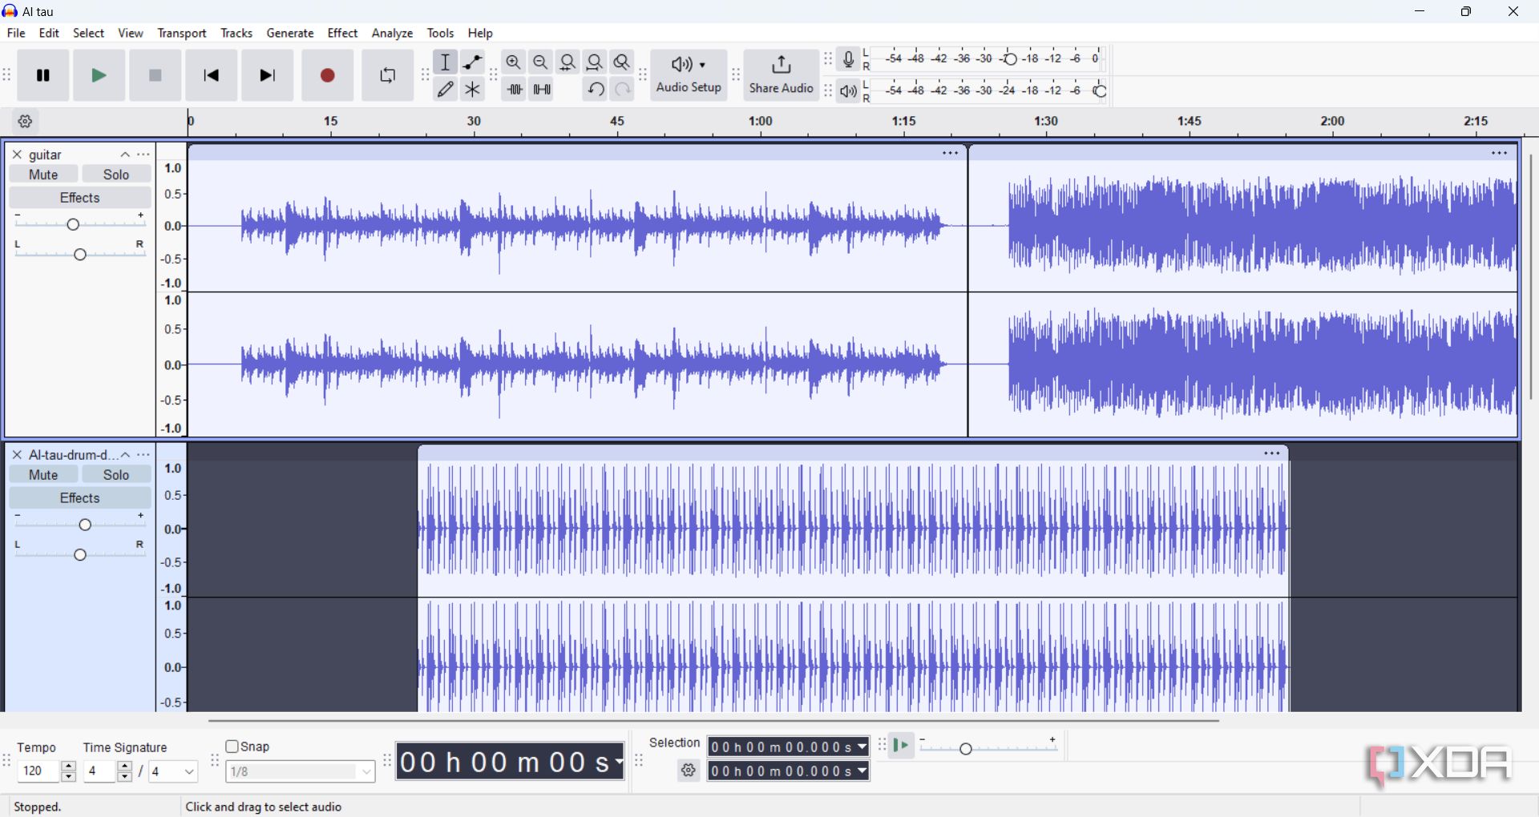
Task: Click the Multi-tool asterisk icon
Action: tap(473, 90)
